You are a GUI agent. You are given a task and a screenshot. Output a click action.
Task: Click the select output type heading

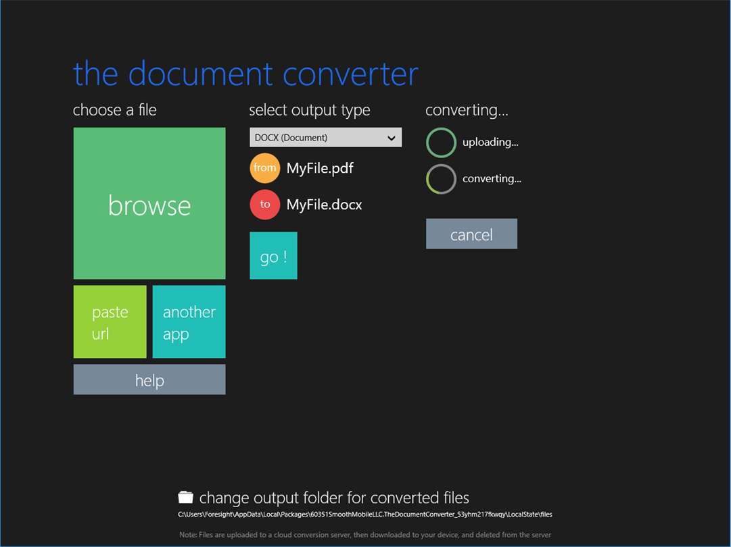click(x=310, y=110)
